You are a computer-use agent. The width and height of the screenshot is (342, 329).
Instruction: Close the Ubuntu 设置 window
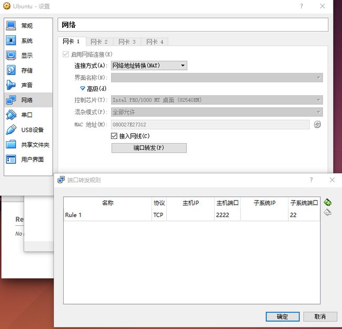tap(323, 6)
